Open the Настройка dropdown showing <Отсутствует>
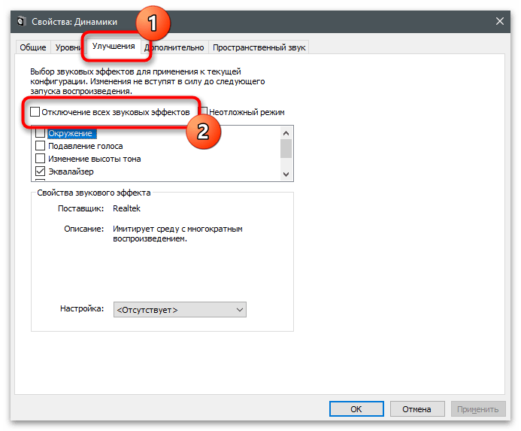This screenshot has height=431, width=521. 180,310
